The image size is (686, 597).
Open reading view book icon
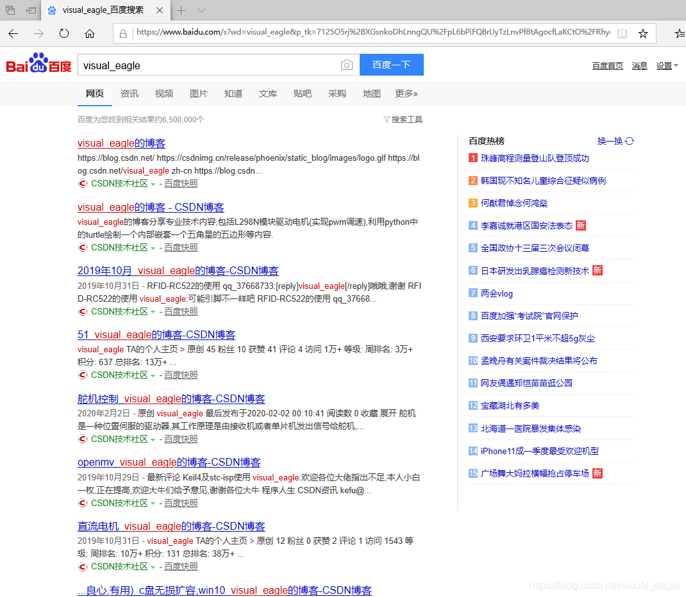(622, 34)
